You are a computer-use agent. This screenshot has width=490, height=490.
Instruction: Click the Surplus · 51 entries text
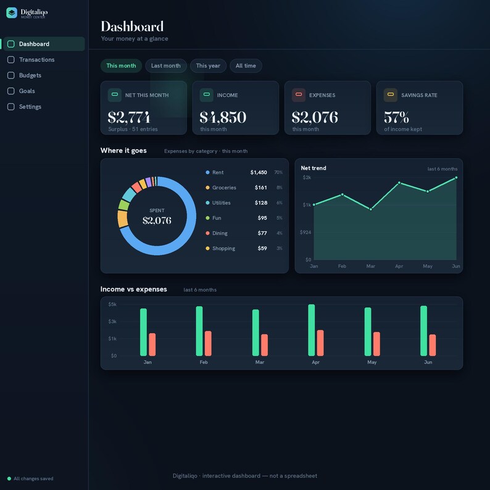[133, 129]
